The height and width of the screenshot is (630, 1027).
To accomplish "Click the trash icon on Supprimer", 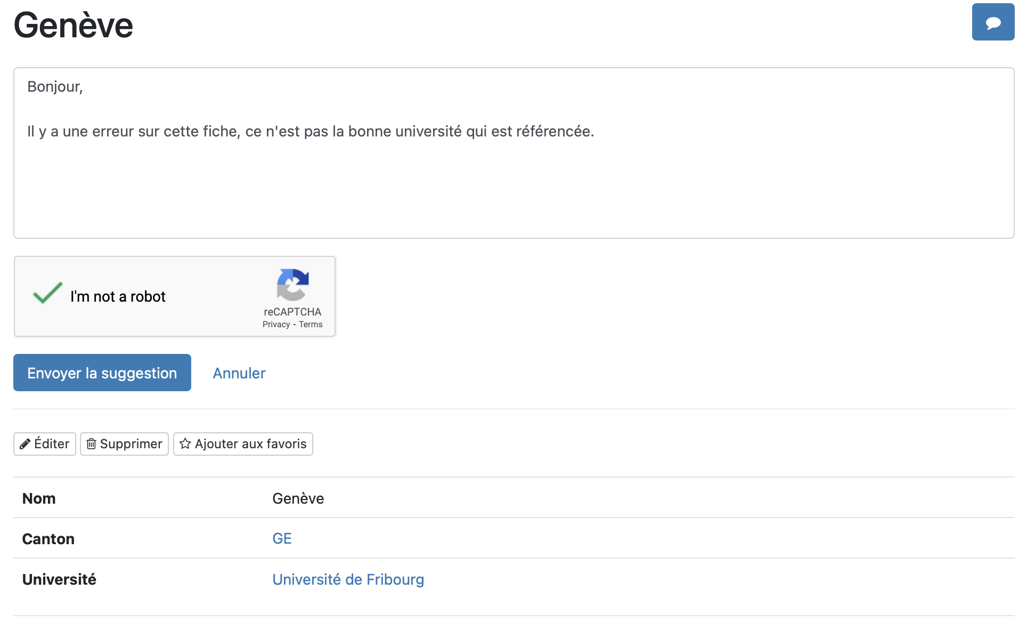I will click(92, 444).
